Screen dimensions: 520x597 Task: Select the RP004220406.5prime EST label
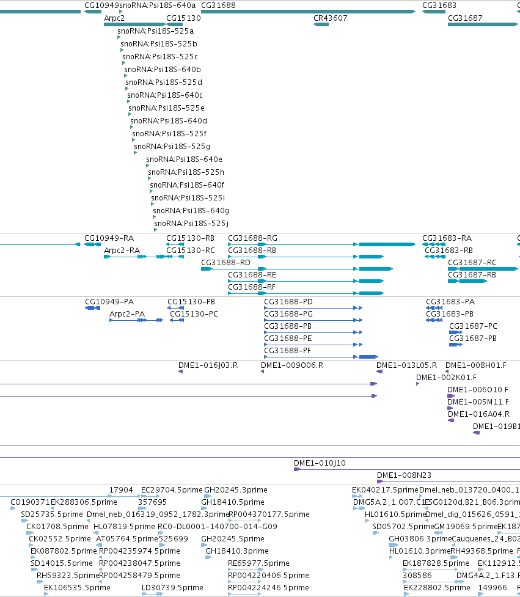point(268,575)
